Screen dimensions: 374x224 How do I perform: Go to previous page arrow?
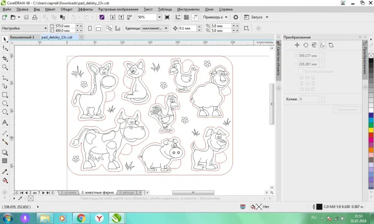point(26,193)
